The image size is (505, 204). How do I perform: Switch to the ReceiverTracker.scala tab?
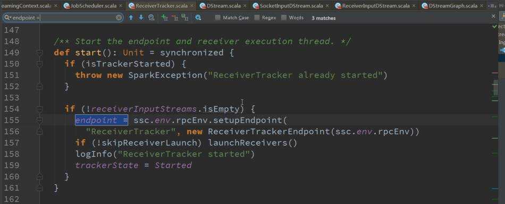(x=162, y=6)
